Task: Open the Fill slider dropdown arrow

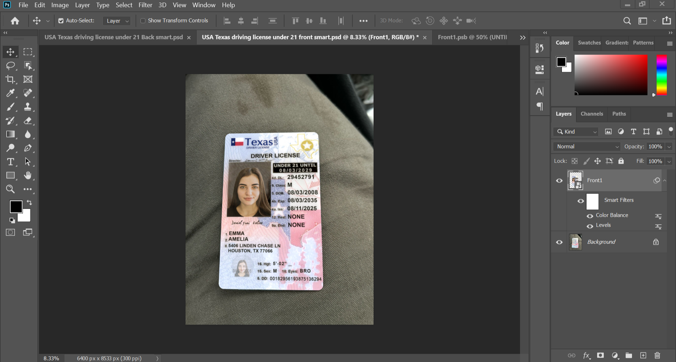Action: (669, 161)
